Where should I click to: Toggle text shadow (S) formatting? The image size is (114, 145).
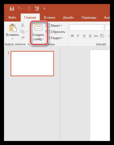(x=90, y=36)
